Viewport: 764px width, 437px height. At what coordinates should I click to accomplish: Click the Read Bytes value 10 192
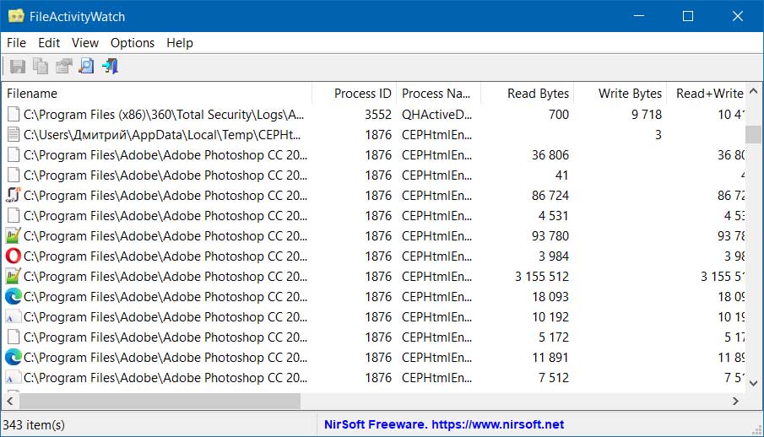pyautogui.click(x=550, y=316)
